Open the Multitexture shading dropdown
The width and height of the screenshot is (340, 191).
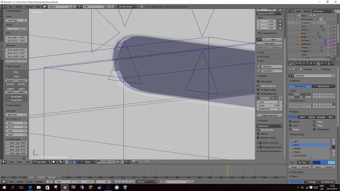point(269,126)
